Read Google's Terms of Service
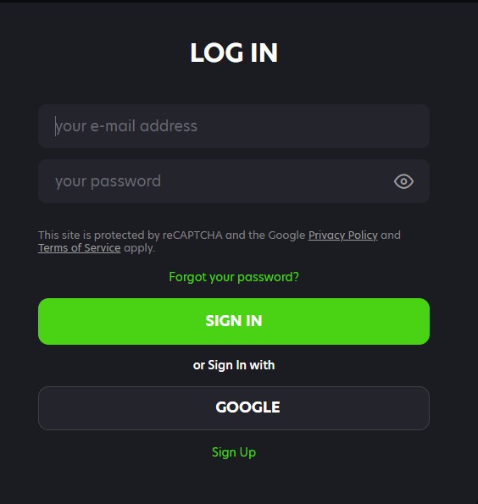 (x=80, y=248)
